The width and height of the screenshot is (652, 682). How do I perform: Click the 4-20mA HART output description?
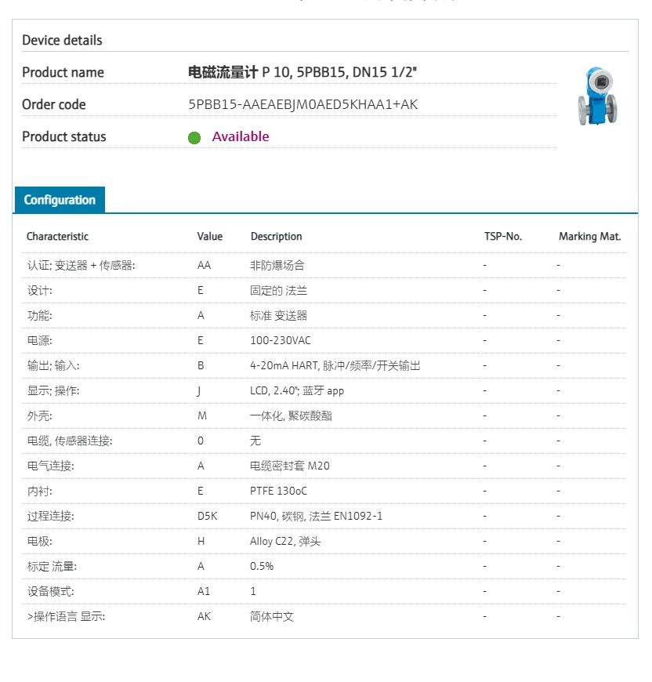335,365
